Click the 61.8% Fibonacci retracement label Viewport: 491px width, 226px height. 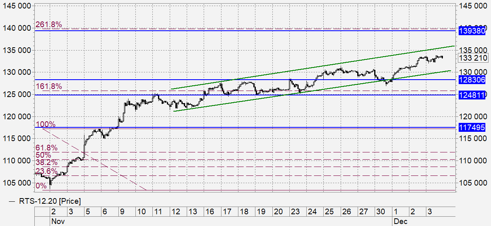tap(47, 148)
